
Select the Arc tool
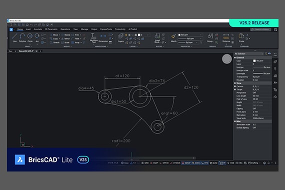coord(37,38)
